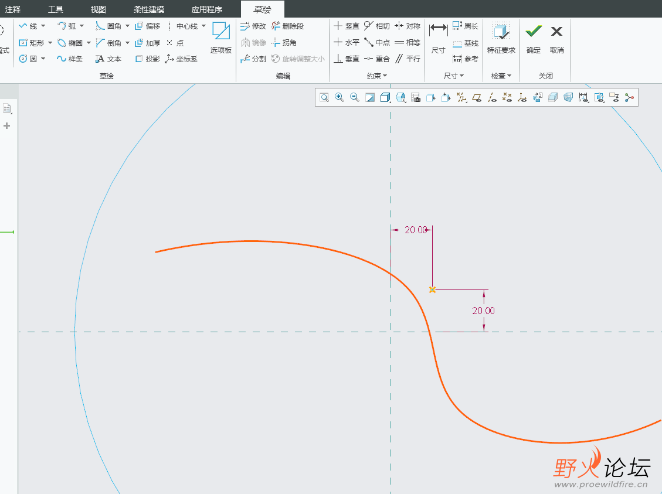Select the 样条 (spline) tool
Image resolution: width=662 pixels, height=494 pixels.
pyautogui.click(x=70, y=59)
